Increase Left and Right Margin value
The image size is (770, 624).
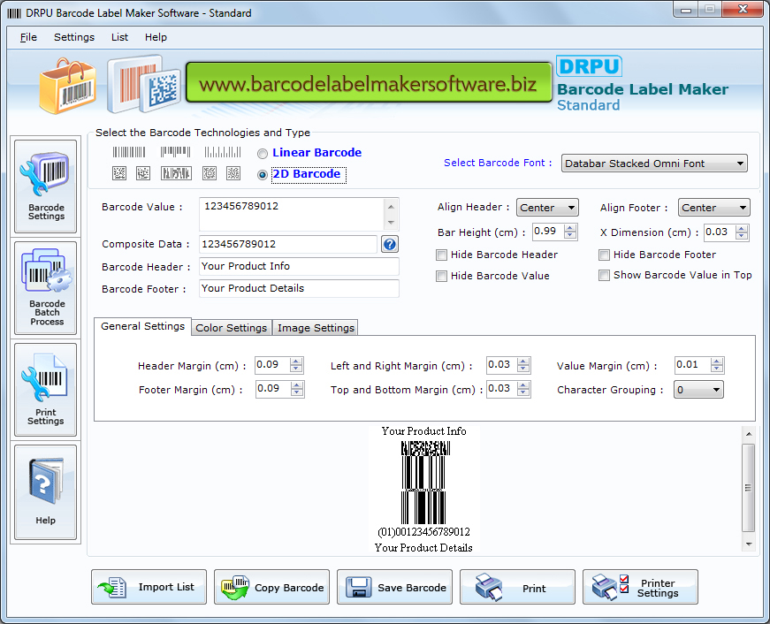pyautogui.click(x=523, y=361)
